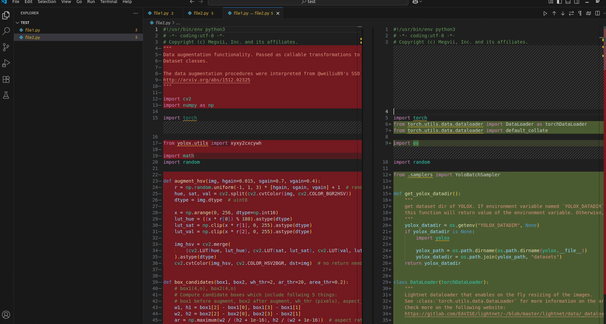The image size is (606, 324).
Task: Open the Extensions view
Action: [6, 79]
